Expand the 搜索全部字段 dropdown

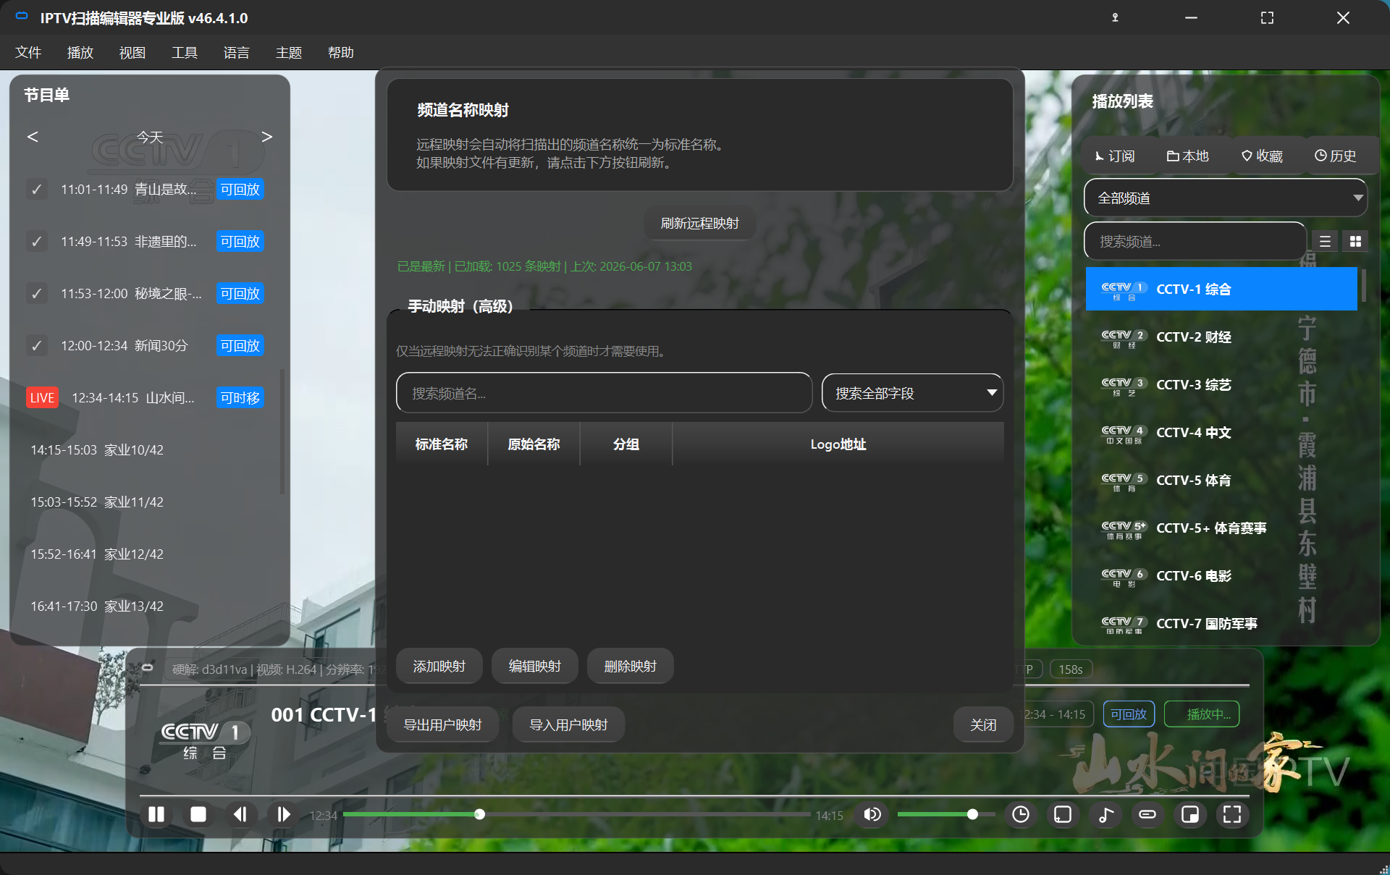click(912, 393)
